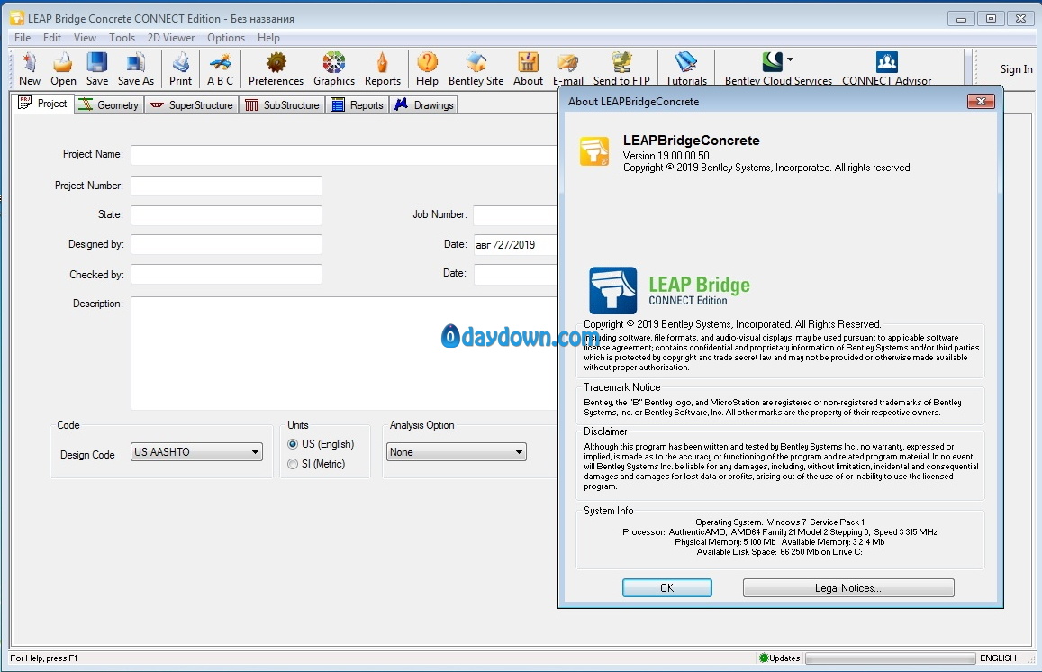Switch to the Geometry tab

(109, 105)
